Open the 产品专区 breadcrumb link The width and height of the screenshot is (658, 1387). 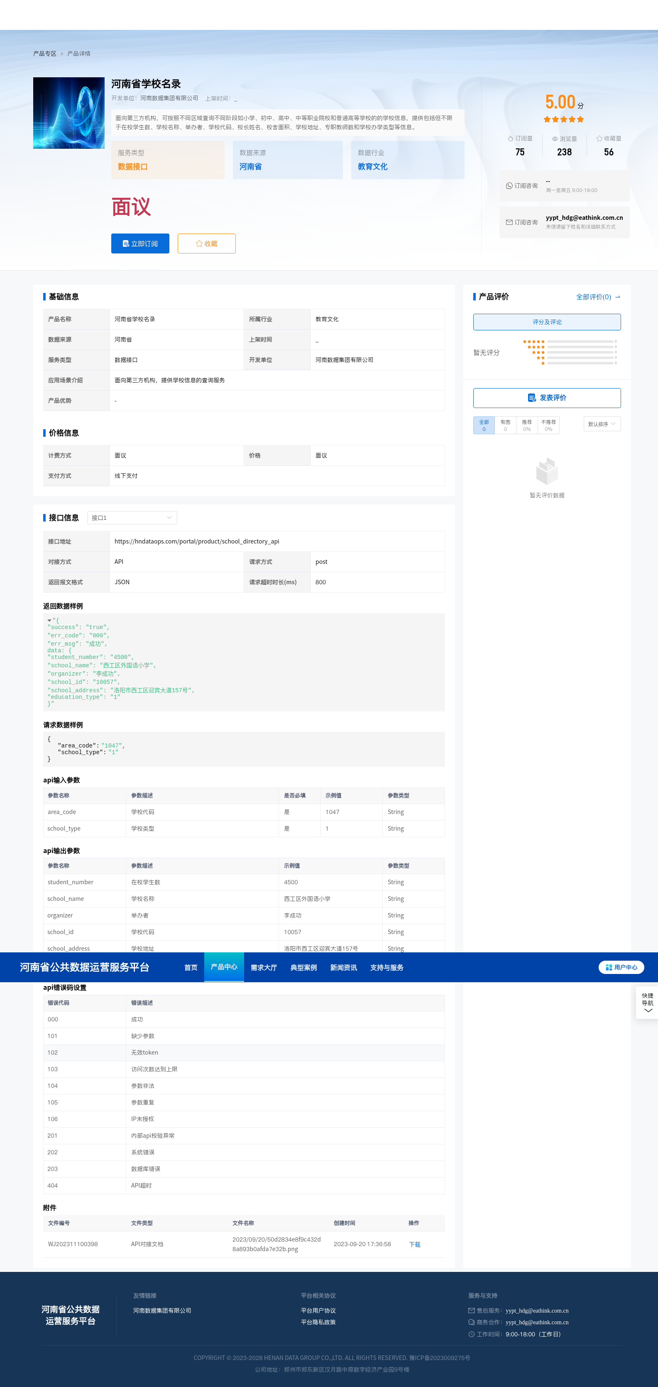pyautogui.click(x=45, y=54)
